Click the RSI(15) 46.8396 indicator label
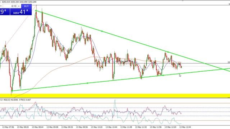 pos(11,100)
